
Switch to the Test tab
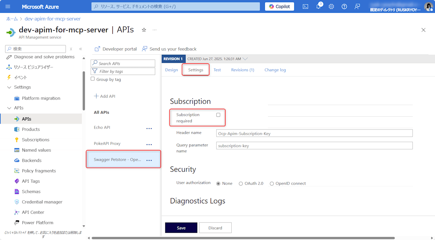pyautogui.click(x=217, y=70)
